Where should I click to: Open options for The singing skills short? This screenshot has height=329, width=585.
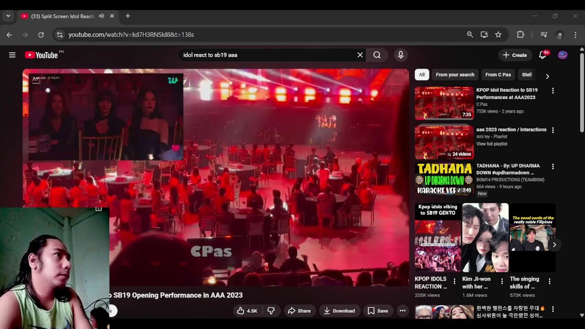[x=549, y=281]
